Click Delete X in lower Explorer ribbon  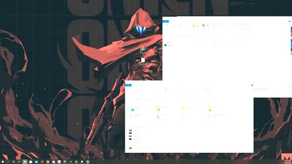tap(166, 89)
